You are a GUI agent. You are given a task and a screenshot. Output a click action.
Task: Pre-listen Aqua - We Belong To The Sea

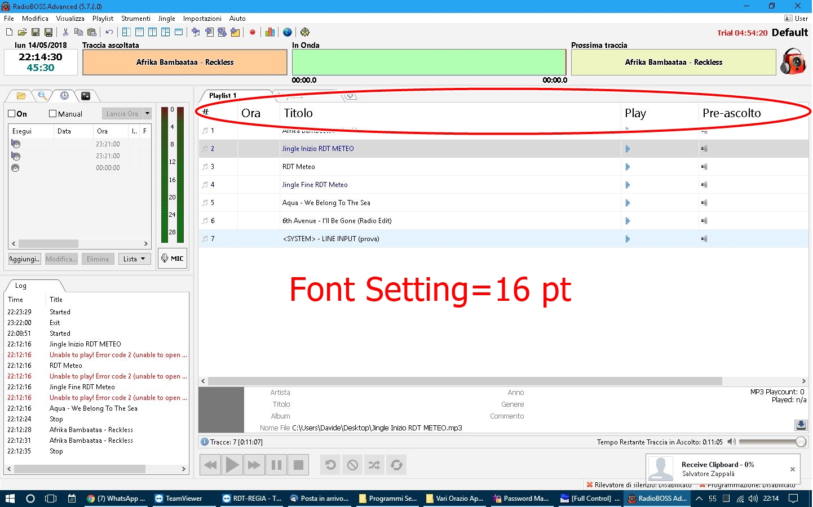pos(704,203)
